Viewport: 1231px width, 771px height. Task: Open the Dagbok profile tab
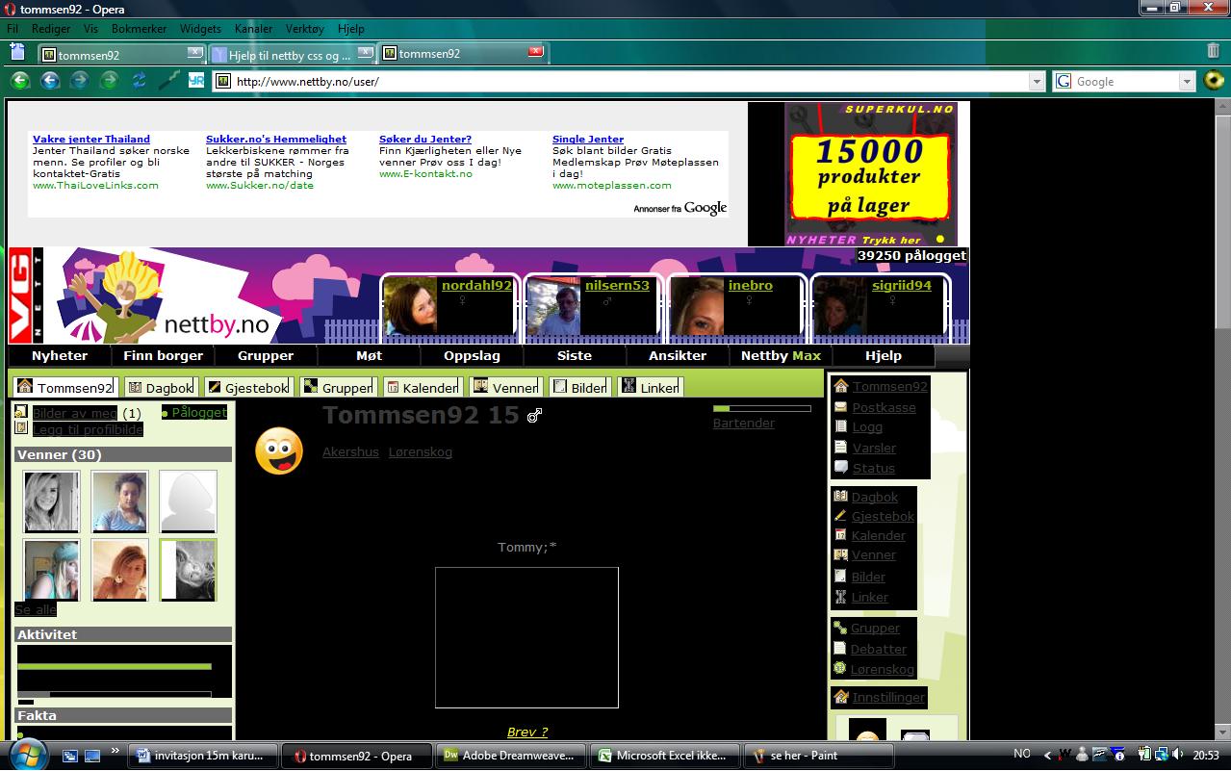[x=161, y=387]
